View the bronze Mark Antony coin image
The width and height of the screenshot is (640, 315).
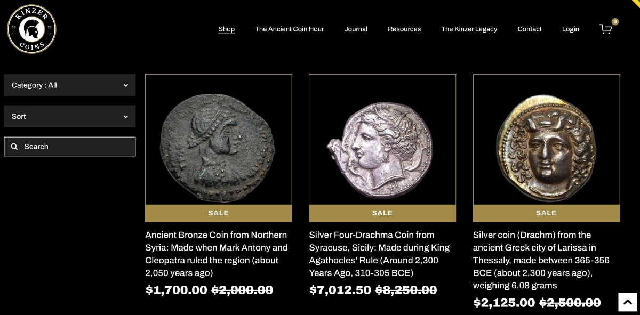218,140
